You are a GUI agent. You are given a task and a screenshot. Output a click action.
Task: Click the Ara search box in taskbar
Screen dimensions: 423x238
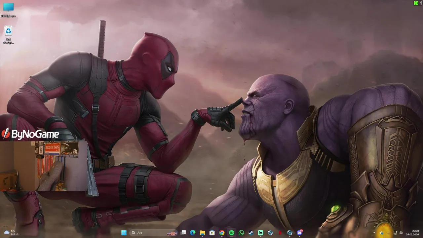click(x=154, y=233)
